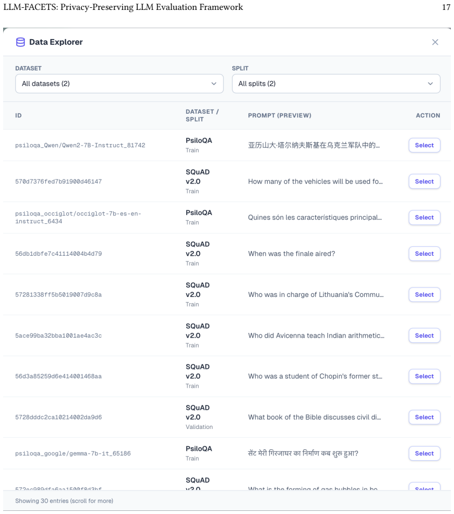Image resolution: width=454 pixels, height=514 pixels.
Task: Click ID text psiloqa_google/gemma-7b-it_65186
Action: (73, 453)
